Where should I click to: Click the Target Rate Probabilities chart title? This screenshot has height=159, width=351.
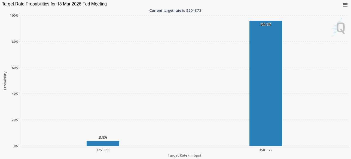(54, 4)
